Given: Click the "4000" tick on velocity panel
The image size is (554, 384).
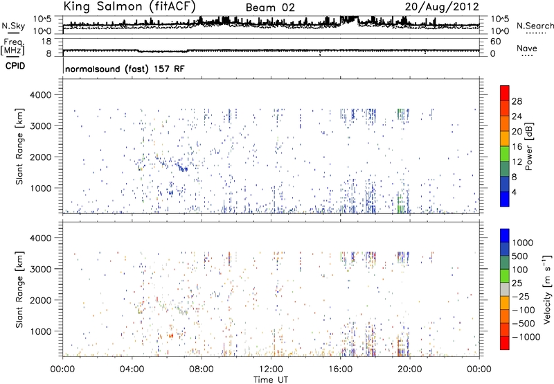Looking at the screenshot, I should tap(40, 238).
